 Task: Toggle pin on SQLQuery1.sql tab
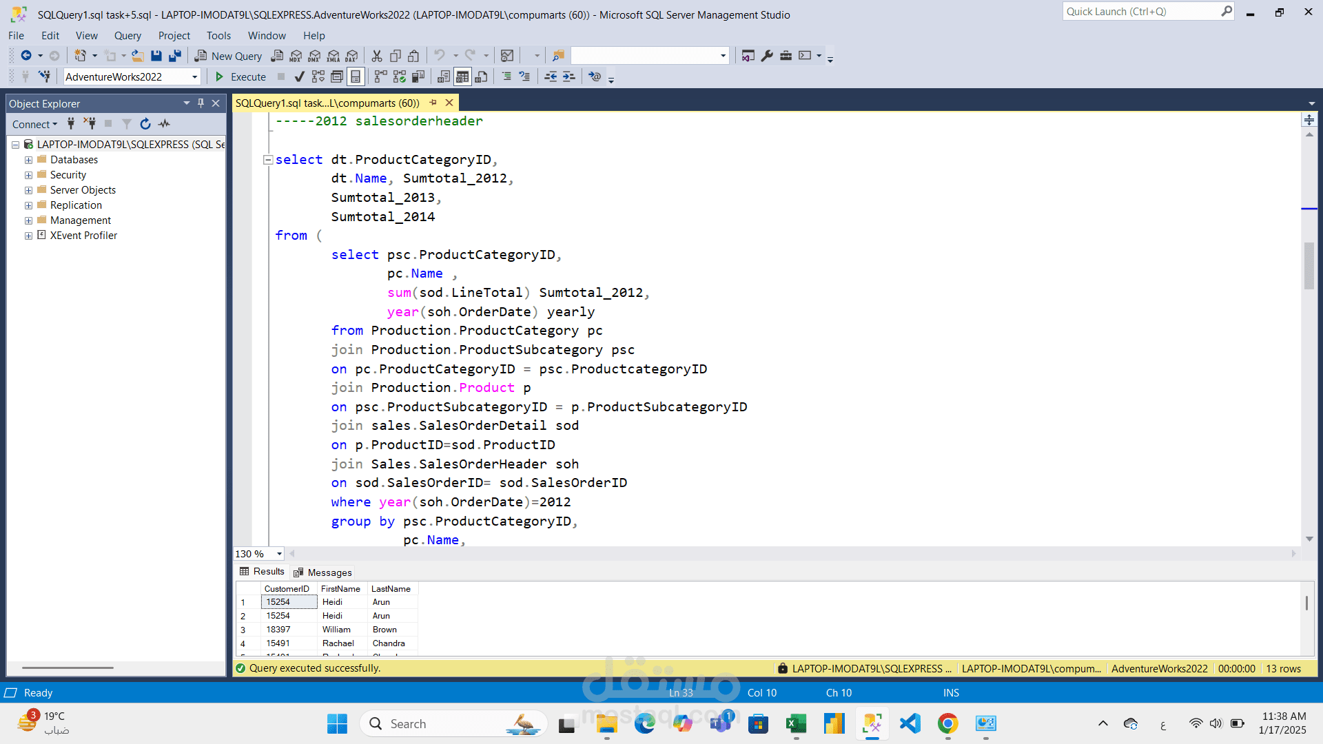pos(433,103)
